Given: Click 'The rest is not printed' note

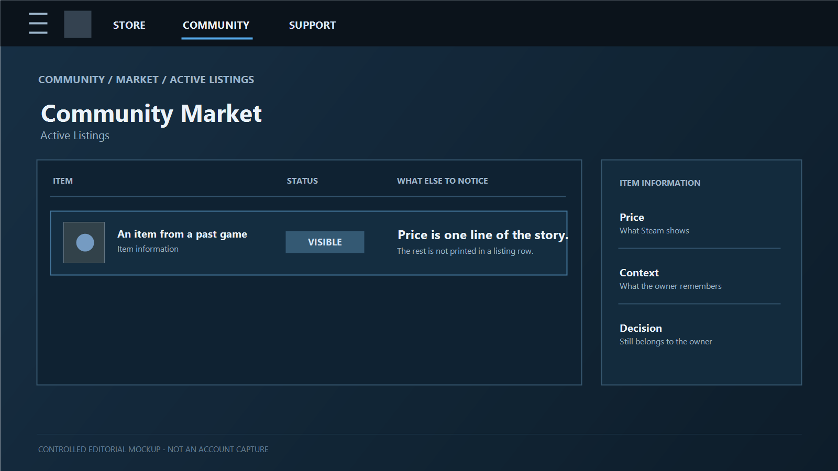Looking at the screenshot, I should click(465, 251).
